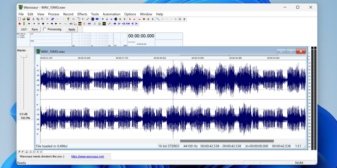Open a file using the folder icon
The width and height of the screenshot is (337, 168).
coord(24,19)
